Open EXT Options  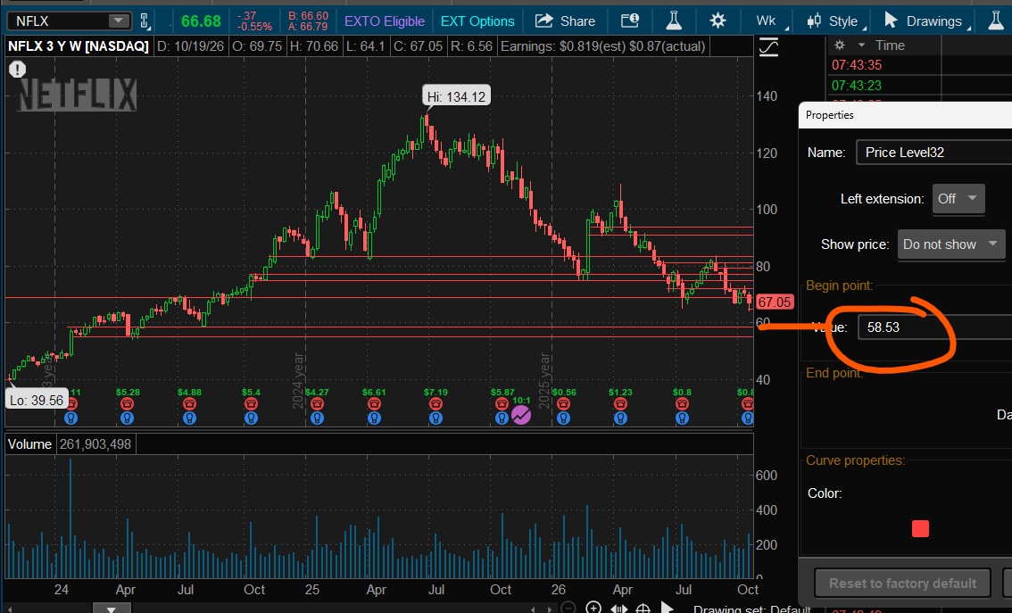(x=477, y=21)
